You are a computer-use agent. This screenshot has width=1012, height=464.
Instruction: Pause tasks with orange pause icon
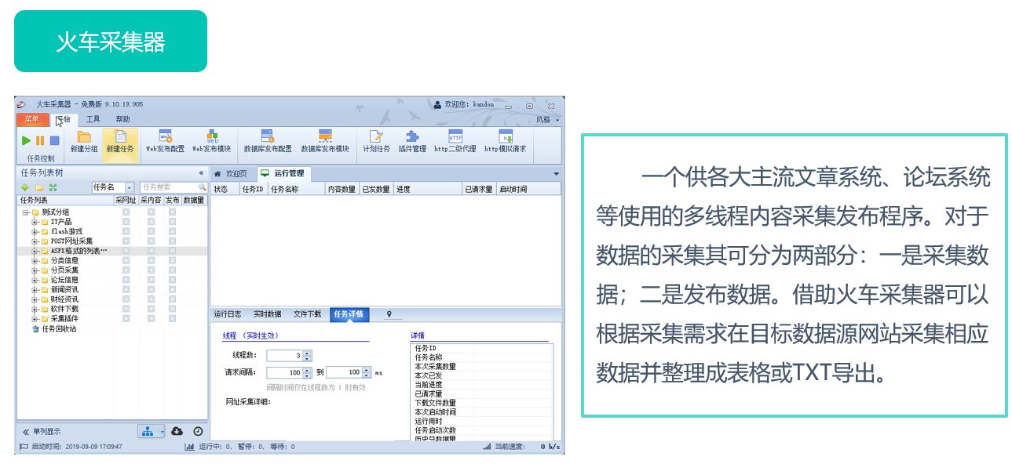40,141
